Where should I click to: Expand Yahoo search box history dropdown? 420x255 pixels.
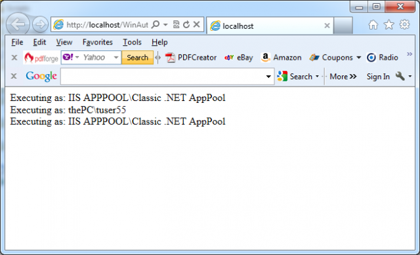tap(116, 57)
